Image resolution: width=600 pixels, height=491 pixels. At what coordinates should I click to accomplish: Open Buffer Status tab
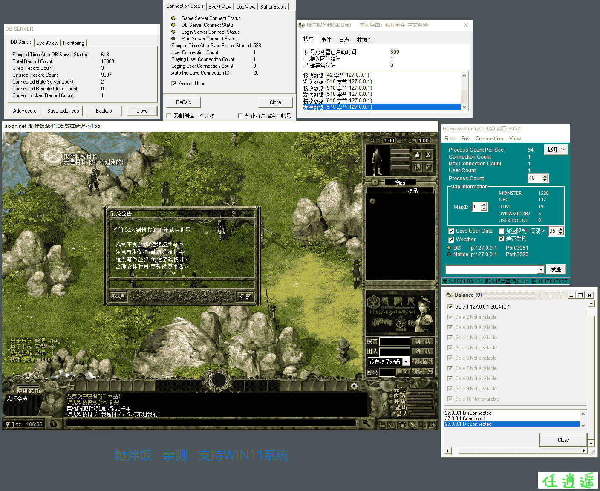(273, 7)
